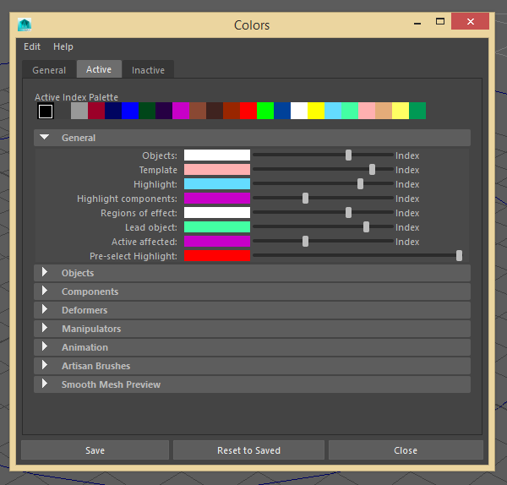Select last emerald green palette swatch
The width and height of the screenshot is (507, 485).
tap(417, 111)
